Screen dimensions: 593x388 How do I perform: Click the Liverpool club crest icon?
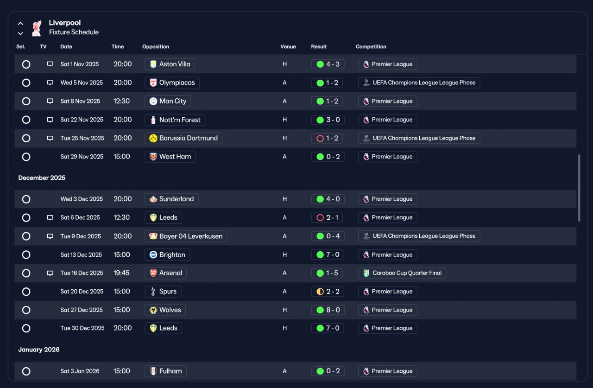(x=37, y=28)
